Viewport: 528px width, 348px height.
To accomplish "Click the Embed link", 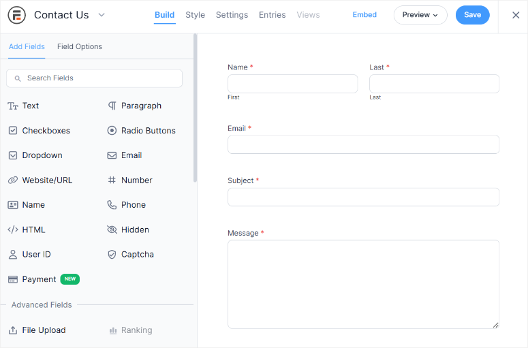I will click(364, 15).
